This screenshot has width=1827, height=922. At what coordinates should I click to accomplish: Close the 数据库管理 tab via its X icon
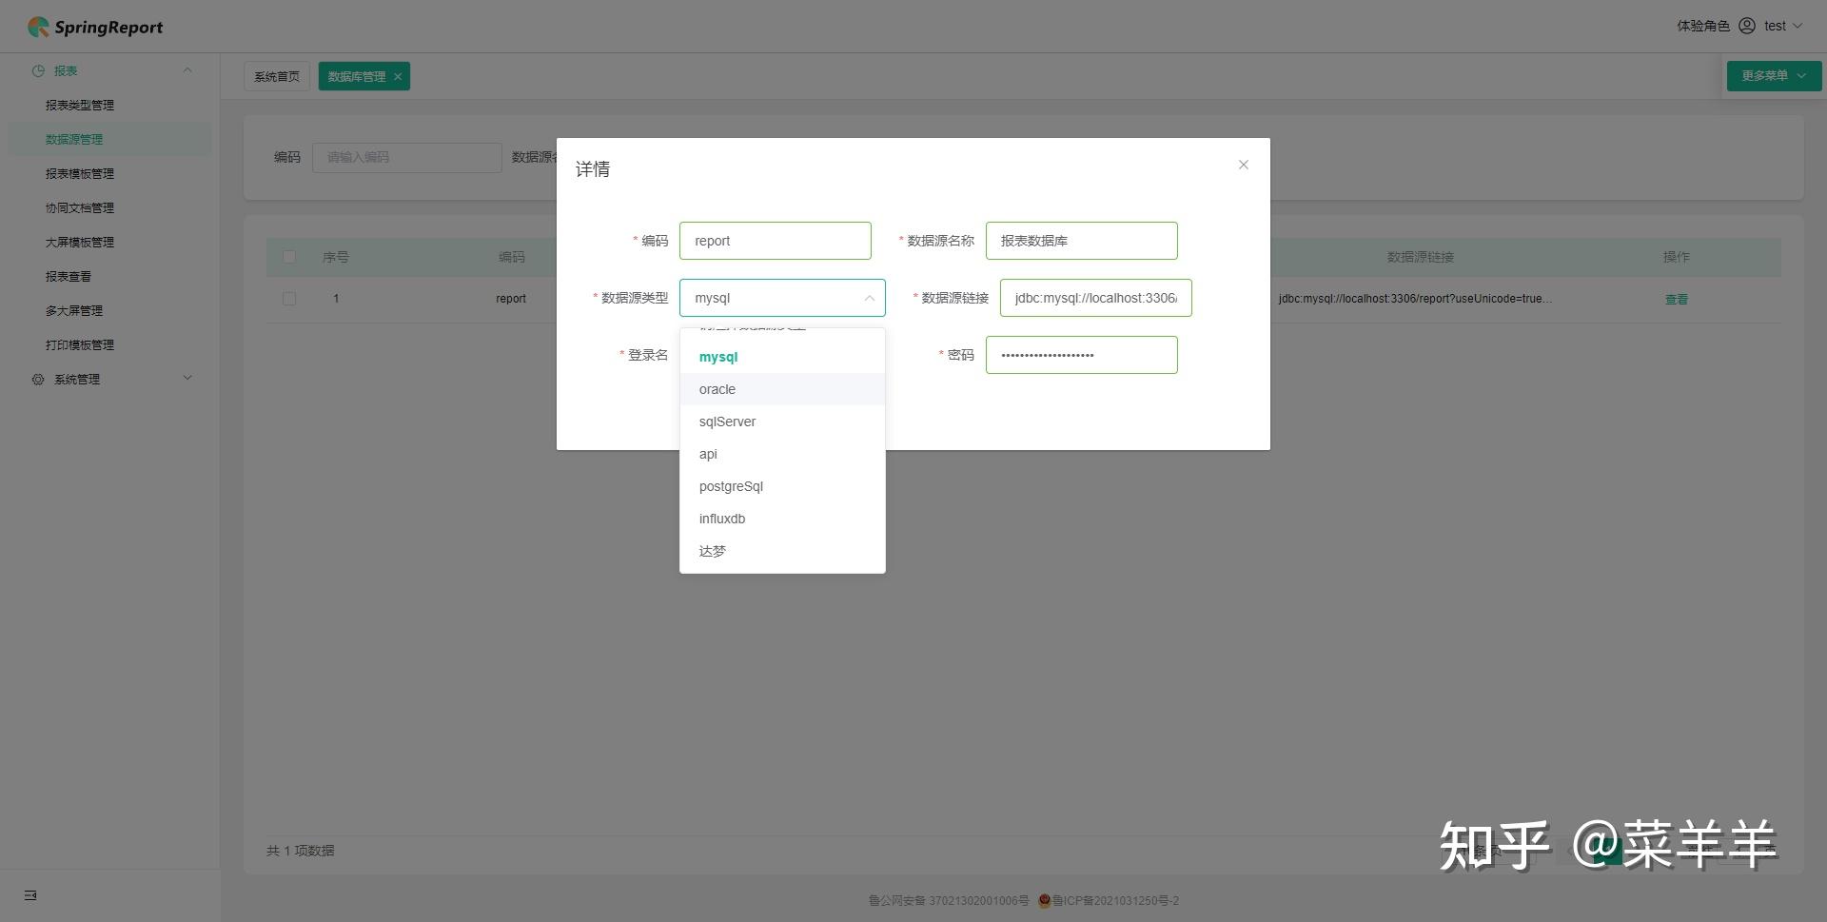pos(398,75)
